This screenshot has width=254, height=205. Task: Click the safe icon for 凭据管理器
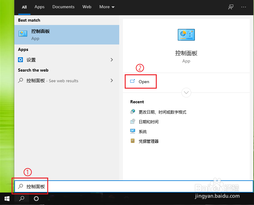click(133, 141)
